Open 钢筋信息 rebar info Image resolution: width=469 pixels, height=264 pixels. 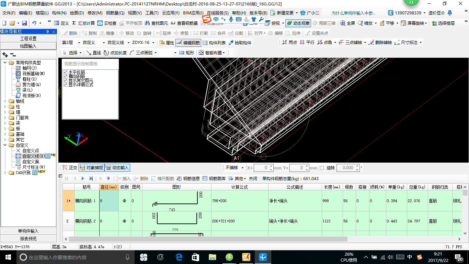[188, 178]
